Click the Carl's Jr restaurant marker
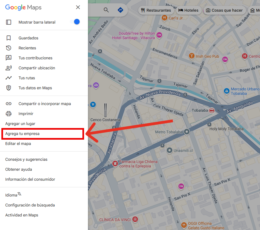This screenshot has height=230, width=260. tap(164, 18)
